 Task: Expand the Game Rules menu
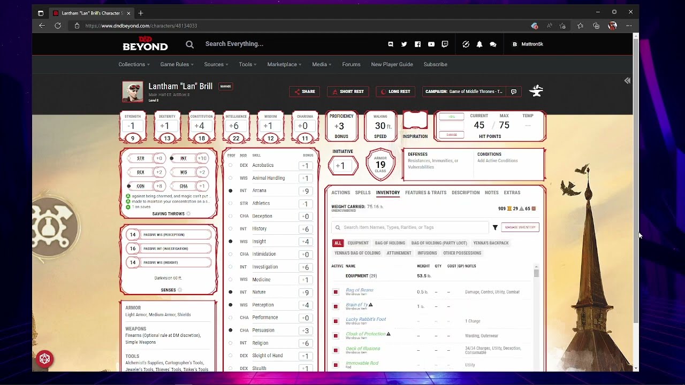(177, 64)
